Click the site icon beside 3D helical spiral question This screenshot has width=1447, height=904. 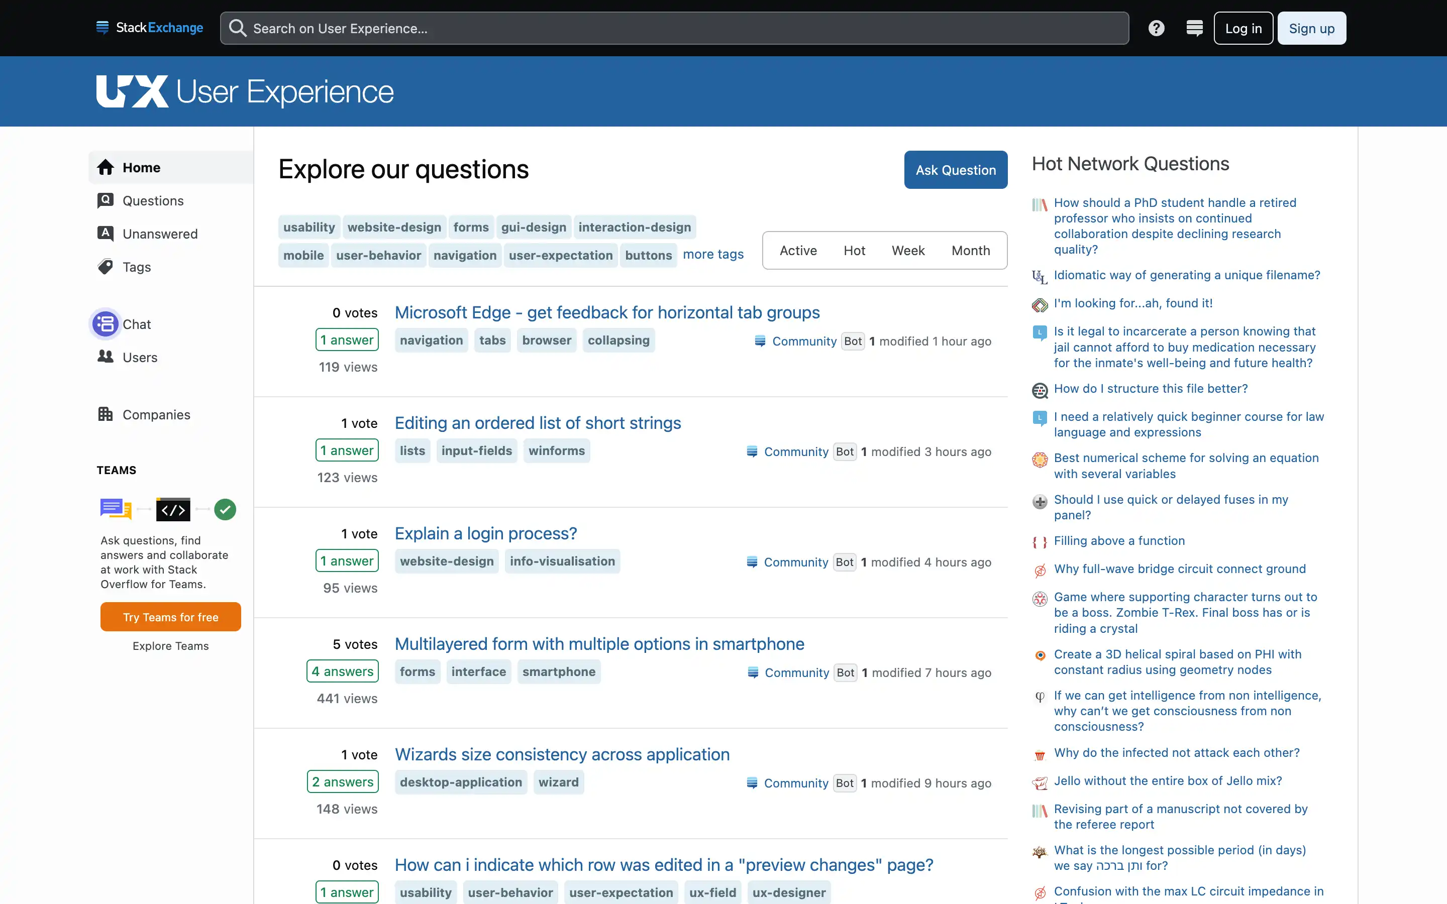1040,656
